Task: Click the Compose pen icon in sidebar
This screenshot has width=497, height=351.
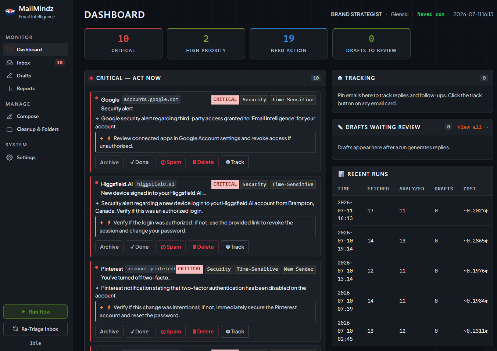Action: click(10, 116)
